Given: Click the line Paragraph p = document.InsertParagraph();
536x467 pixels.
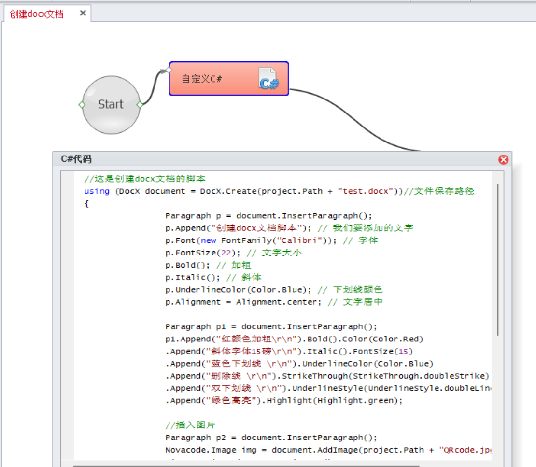Looking at the screenshot, I should pos(268,216).
